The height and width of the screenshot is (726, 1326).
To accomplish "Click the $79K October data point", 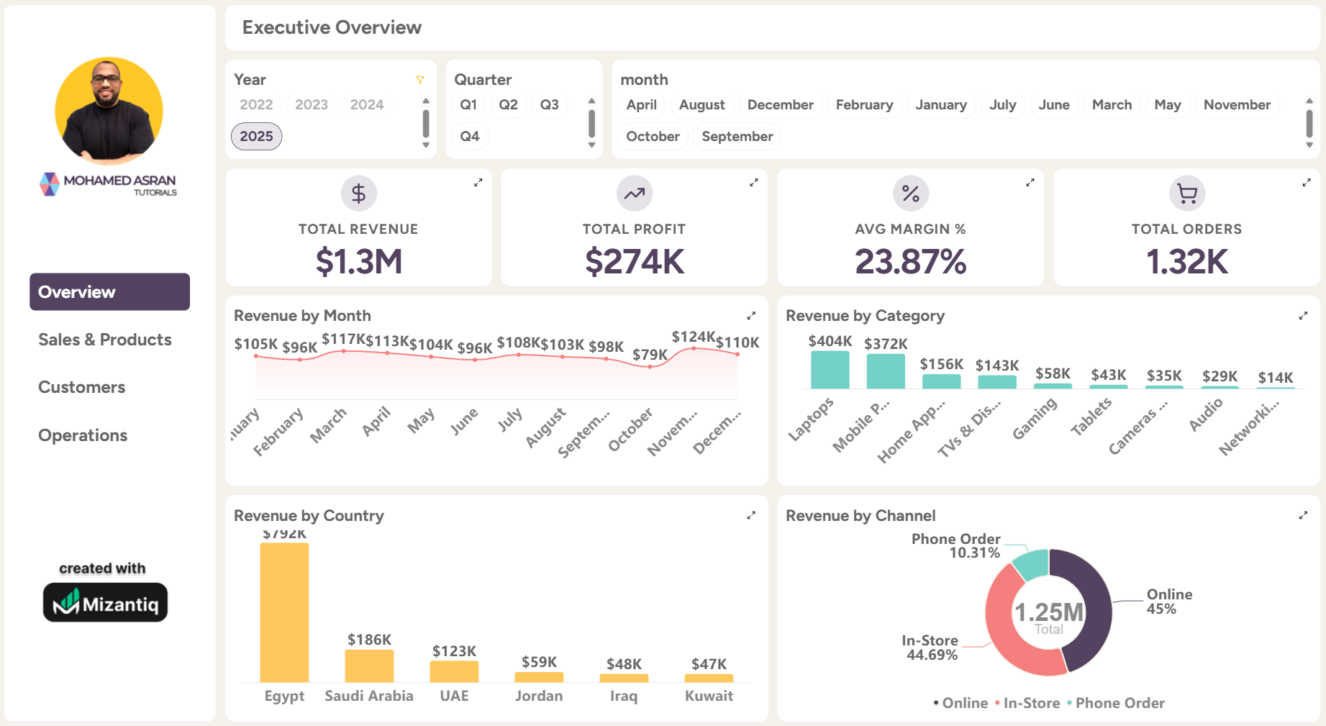I will [x=650, y=367].
